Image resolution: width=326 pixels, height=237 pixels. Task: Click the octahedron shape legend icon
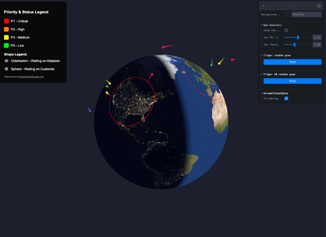6,61
